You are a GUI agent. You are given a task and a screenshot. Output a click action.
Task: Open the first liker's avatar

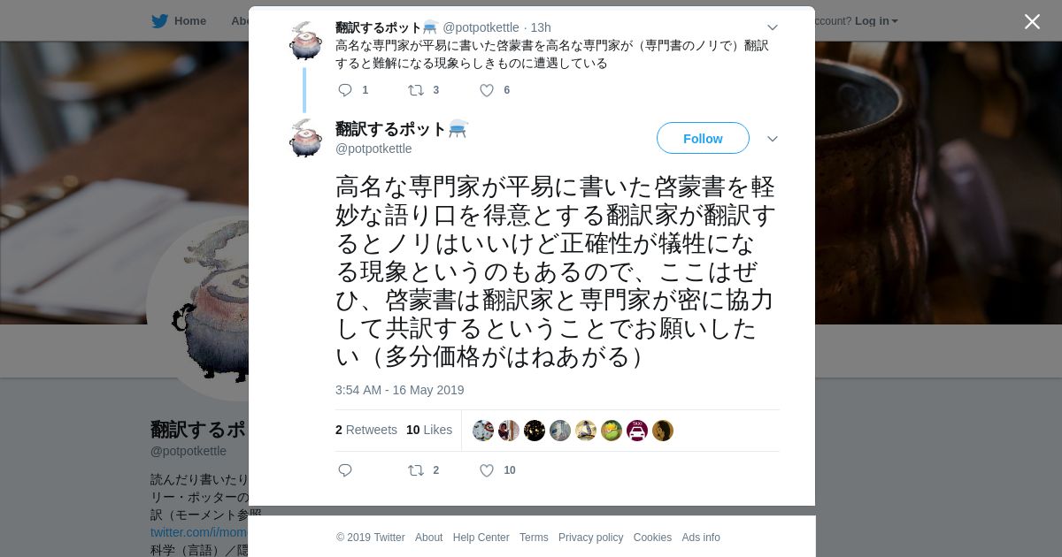[483, 431]
